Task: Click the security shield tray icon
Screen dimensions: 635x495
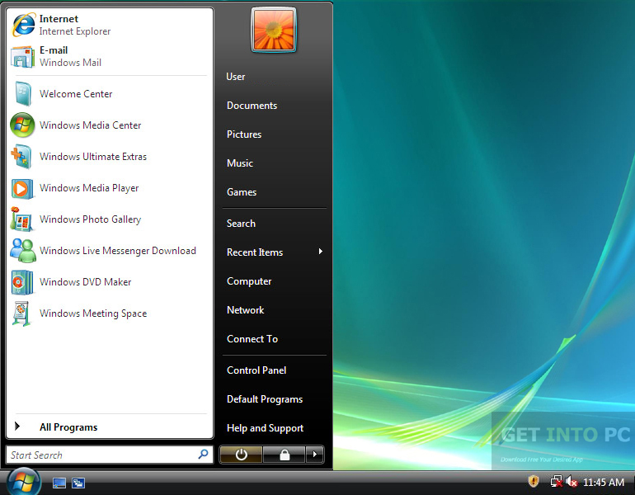Action: 534,481
